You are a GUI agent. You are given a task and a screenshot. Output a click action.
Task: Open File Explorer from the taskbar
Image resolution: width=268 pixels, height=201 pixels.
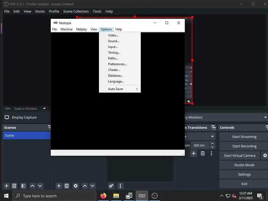click(116, 196)
